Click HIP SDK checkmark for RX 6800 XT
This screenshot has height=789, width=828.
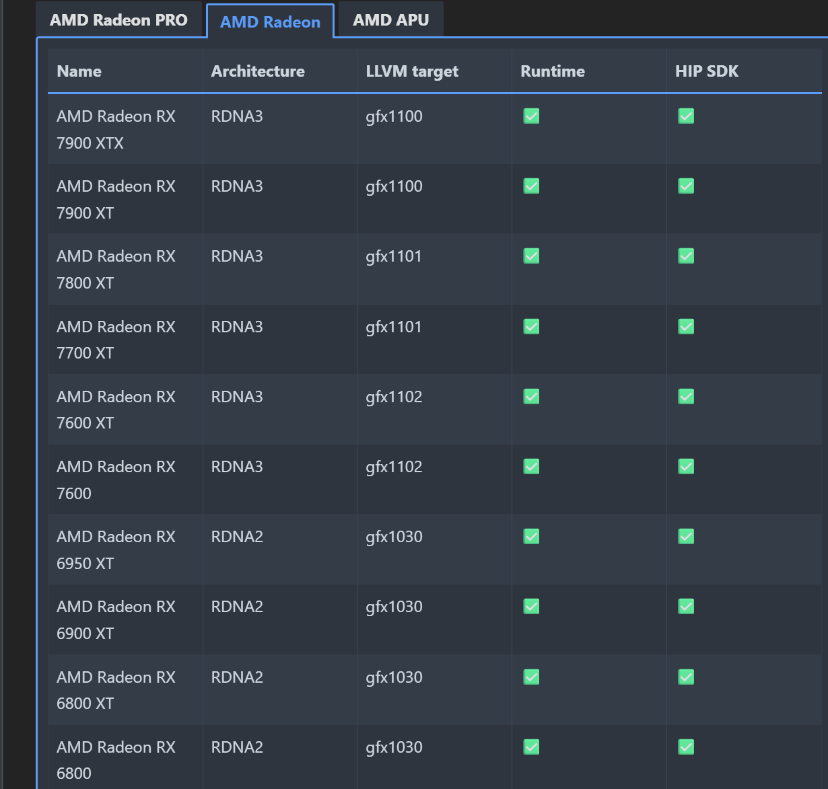click(686, 677)
